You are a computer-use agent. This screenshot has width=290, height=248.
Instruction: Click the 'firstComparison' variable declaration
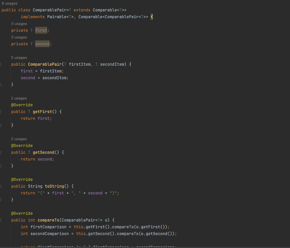pos(48,227)
